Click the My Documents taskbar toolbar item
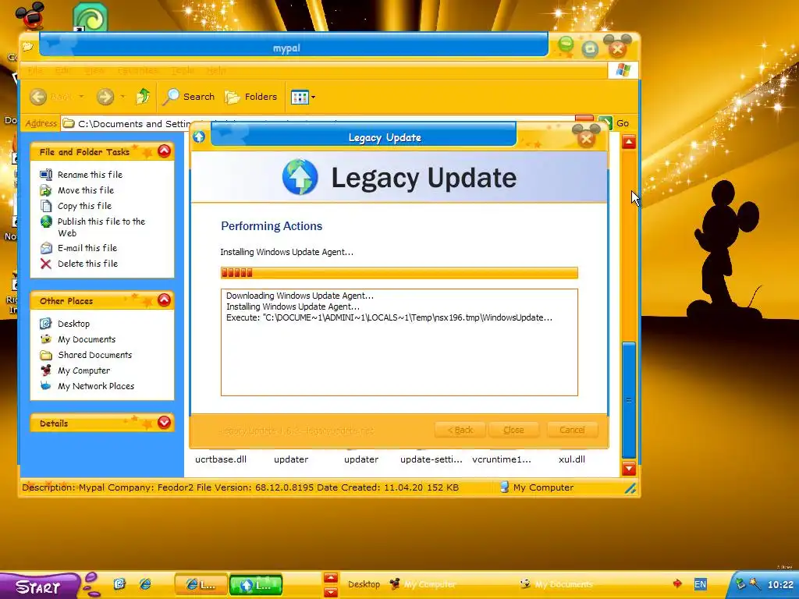 [x=556, y=584]
